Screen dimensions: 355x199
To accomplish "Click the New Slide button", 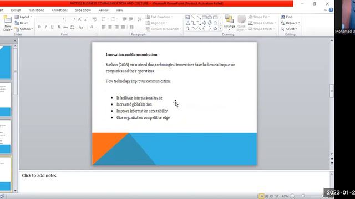I will pyautogui.click(x=7, y=23).
